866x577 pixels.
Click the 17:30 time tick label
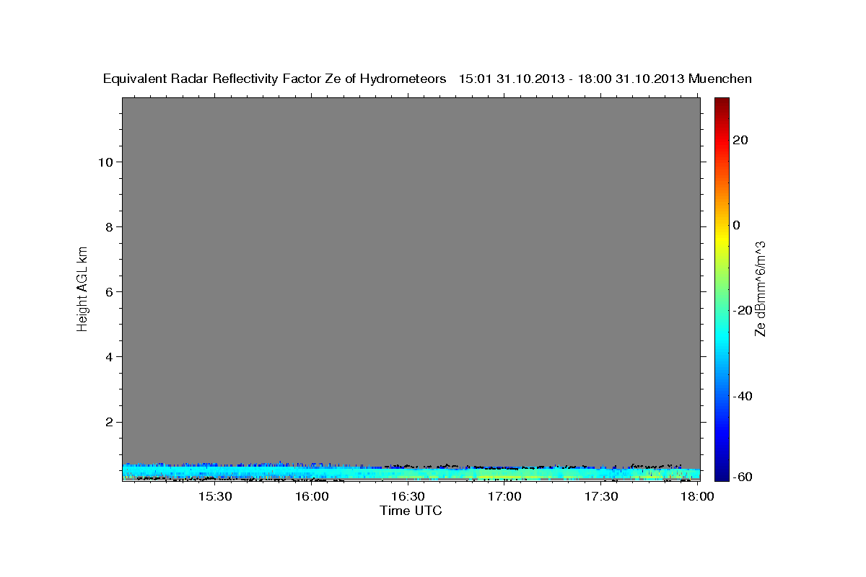pos(600,497)
